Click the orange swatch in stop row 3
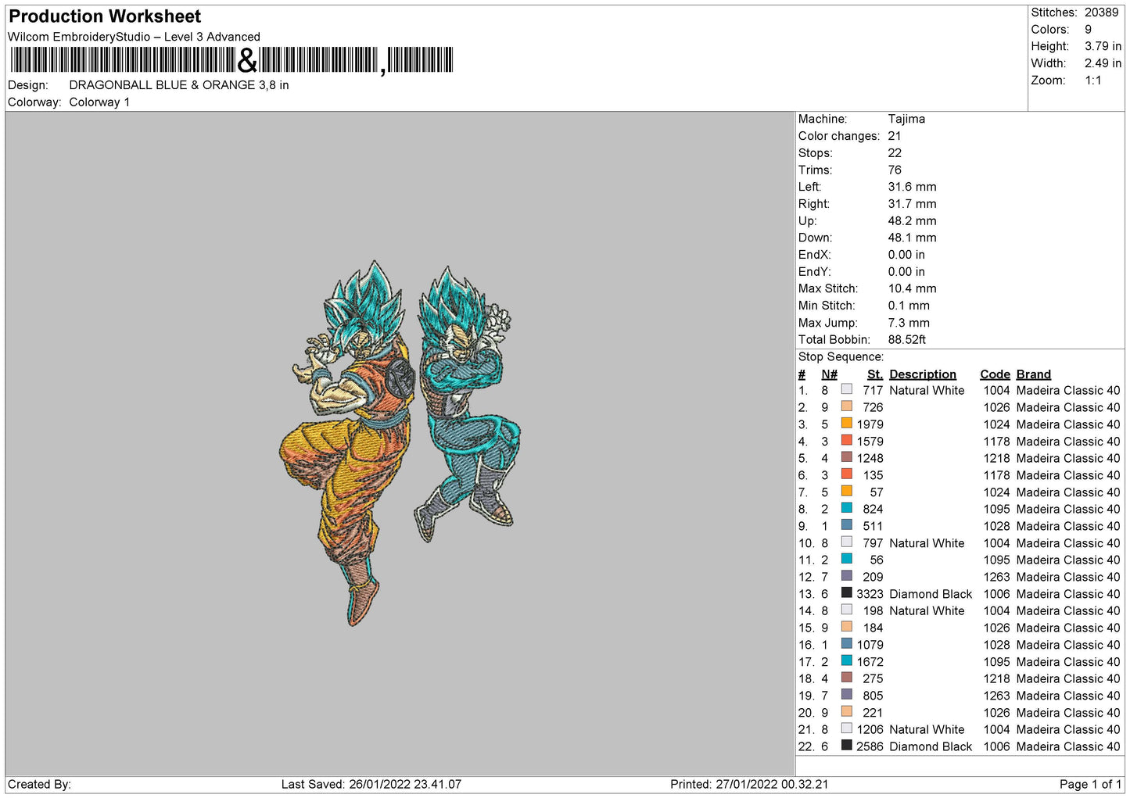Screen dimensions: 1130x798 (846, 424)
